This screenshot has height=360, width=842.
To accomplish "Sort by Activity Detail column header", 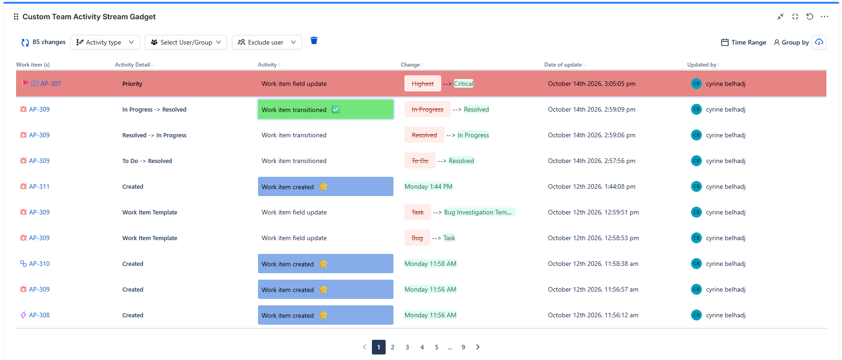I will (134, 65).
